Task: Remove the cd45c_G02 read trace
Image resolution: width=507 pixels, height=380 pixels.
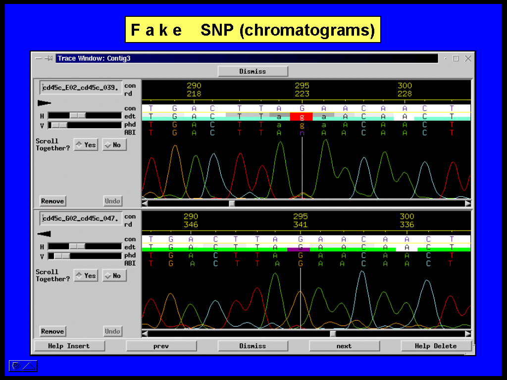Action: pos(52,332)
